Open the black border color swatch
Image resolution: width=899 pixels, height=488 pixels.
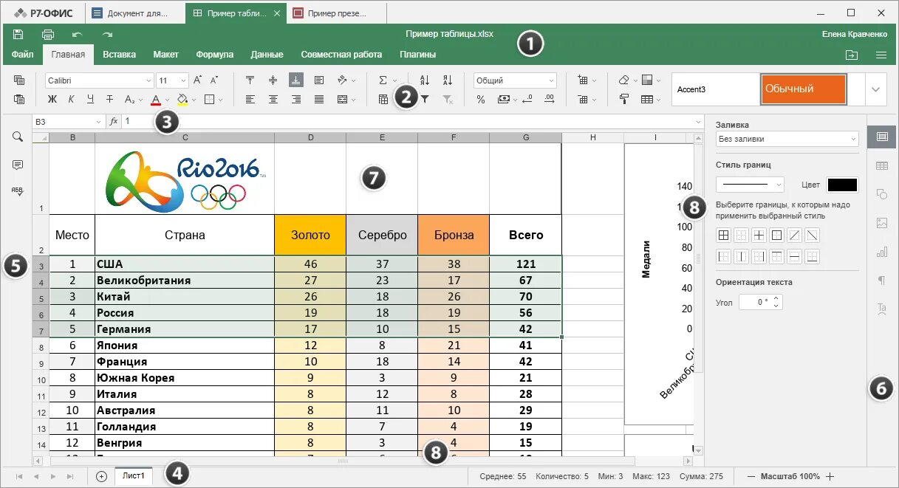coord(842,185)
